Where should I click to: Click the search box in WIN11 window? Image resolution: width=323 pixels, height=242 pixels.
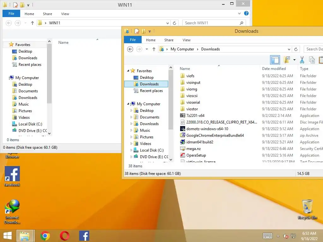[x=214, y=23]
